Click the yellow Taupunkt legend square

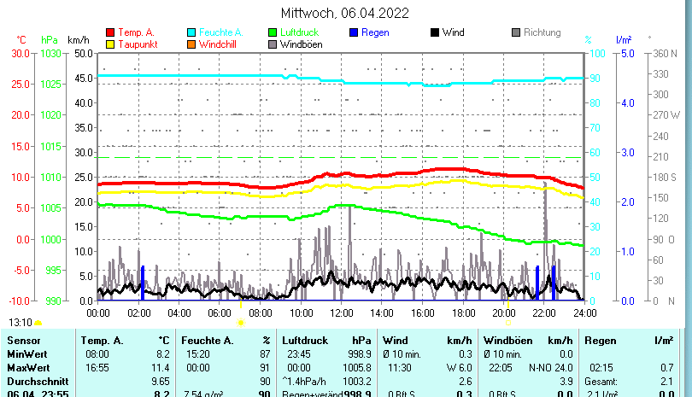tap(110, 44)
